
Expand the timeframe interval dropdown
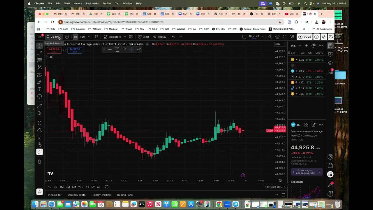[89, 37]
